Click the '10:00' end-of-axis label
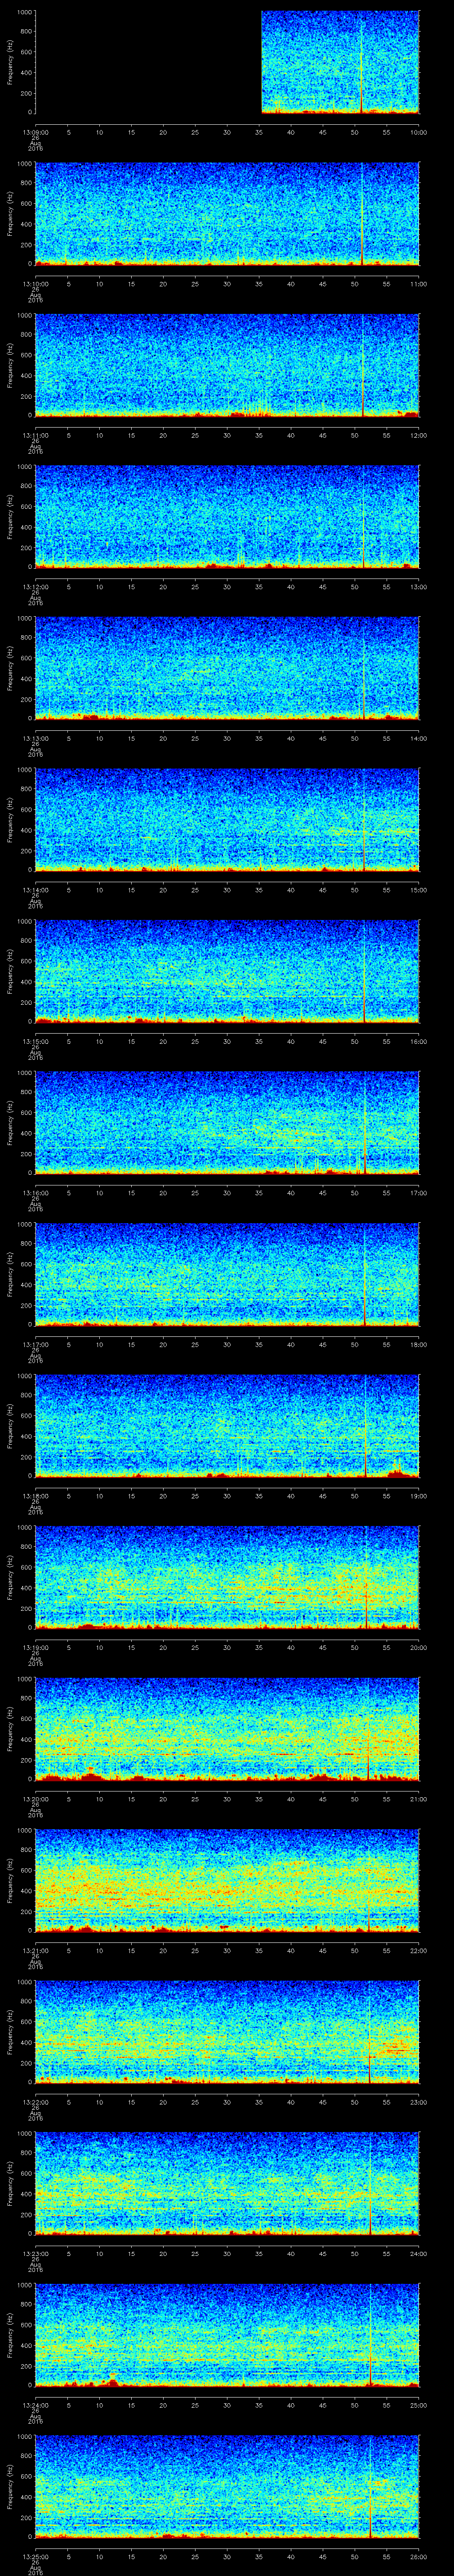 click(419, 132)
